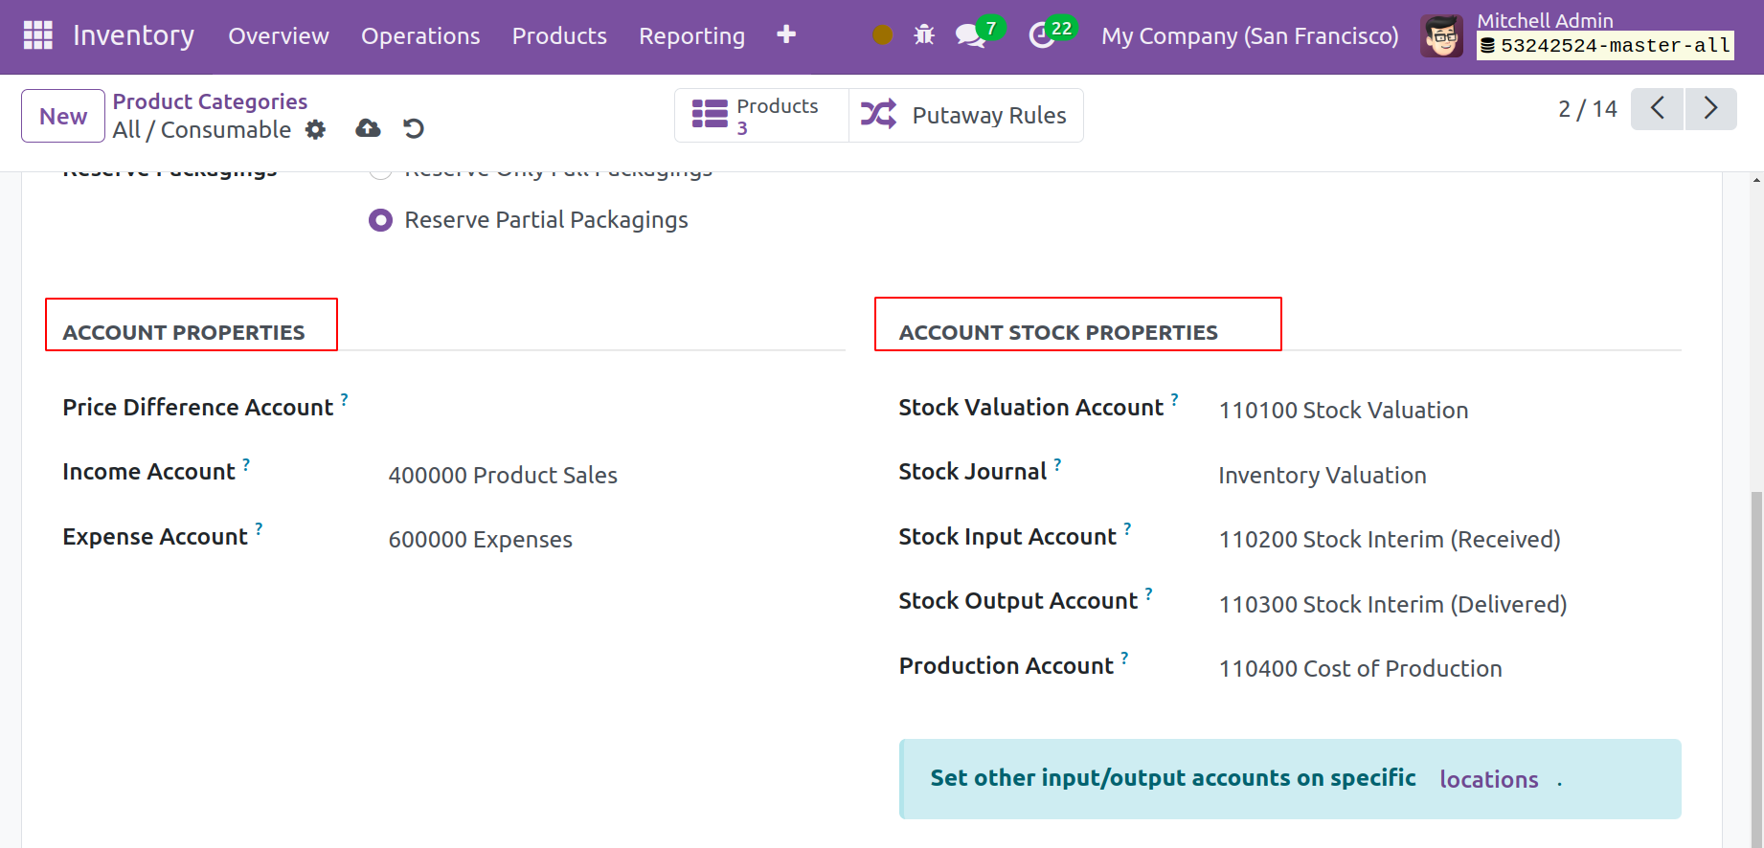Select Reserve Partial Packagings radio option
This screenshot has width=1764, height=848.
tap(381, 220)
